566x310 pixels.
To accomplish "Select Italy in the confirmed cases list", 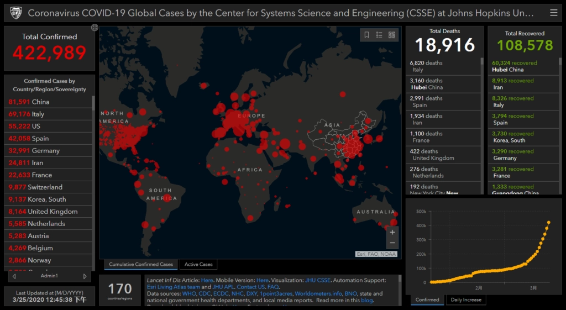I will pos(38,114).
